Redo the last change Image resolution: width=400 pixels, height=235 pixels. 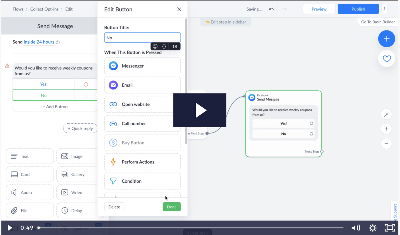coord(284,9)
